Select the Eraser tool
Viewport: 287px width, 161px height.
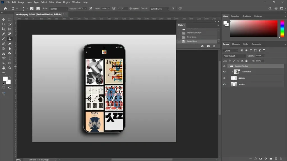point(10,44)
